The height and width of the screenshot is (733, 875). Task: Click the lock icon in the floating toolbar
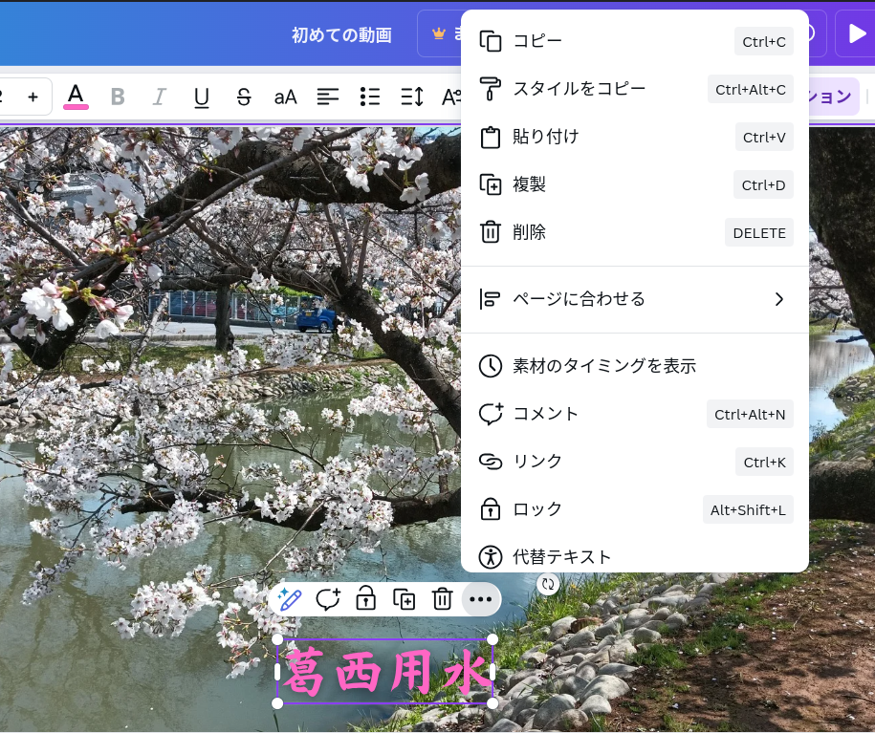click(365, 599)
